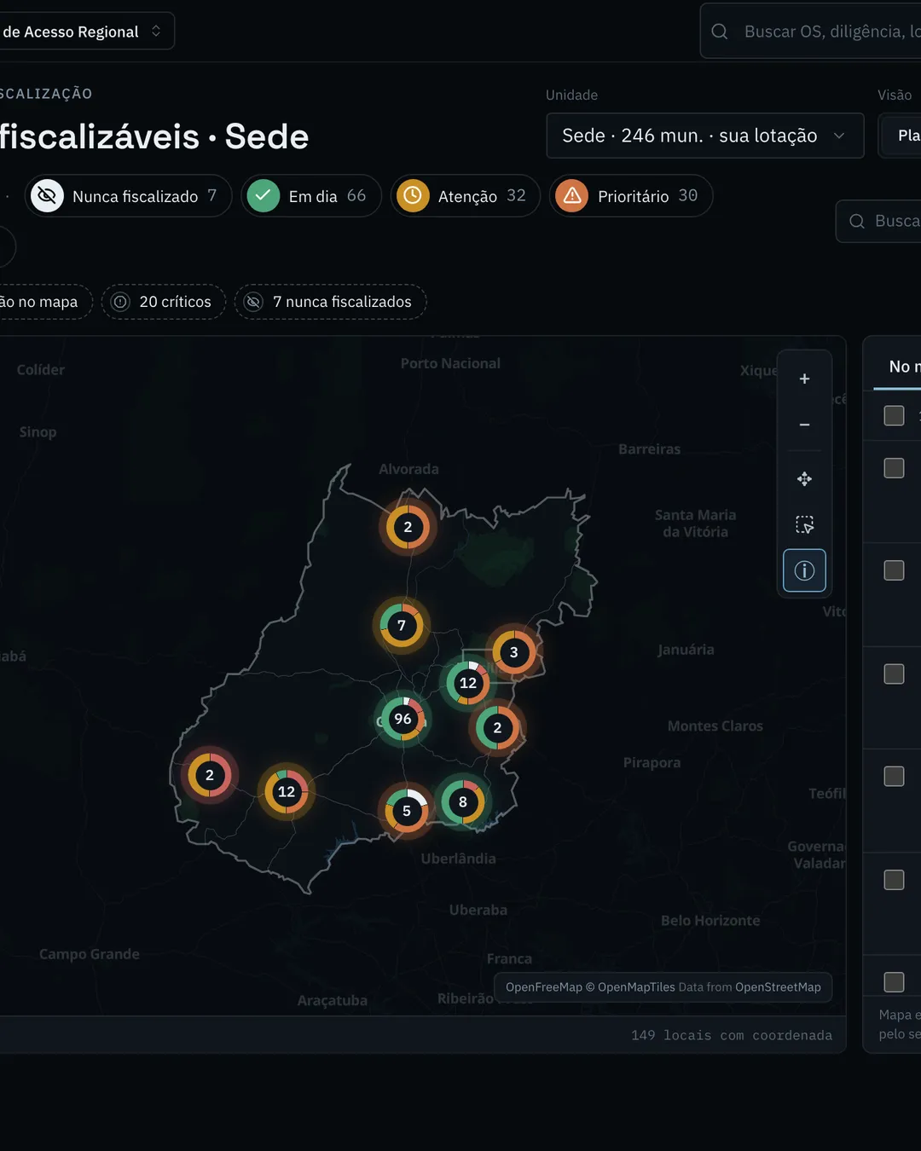
Task: Open the cluster 12 beside the leftmost marker
Action: (x=287, y=791)
